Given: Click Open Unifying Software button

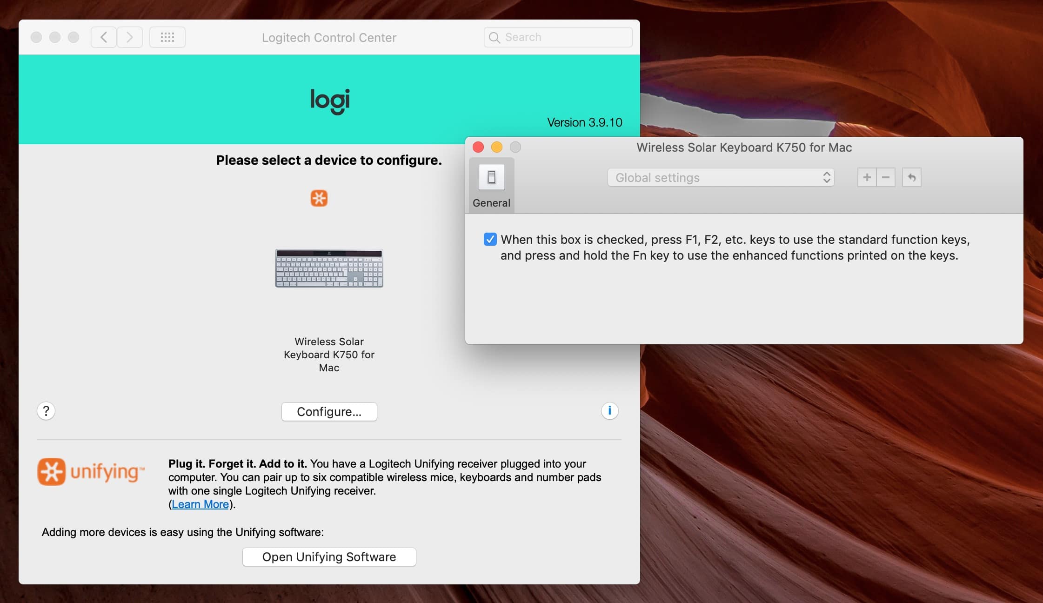Looking at the screenshot, I should pos(329,557).
